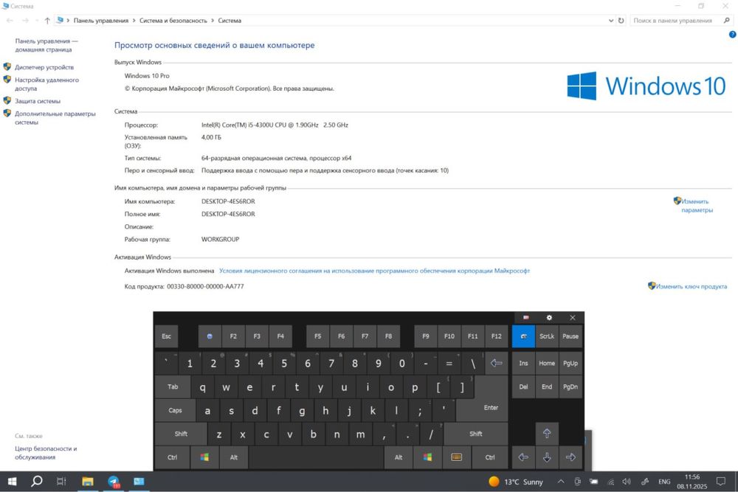The height and width of the screenshot is (492, 738).
Task: Click the battery icon in system tray
Action: click(x=594, y=482)
